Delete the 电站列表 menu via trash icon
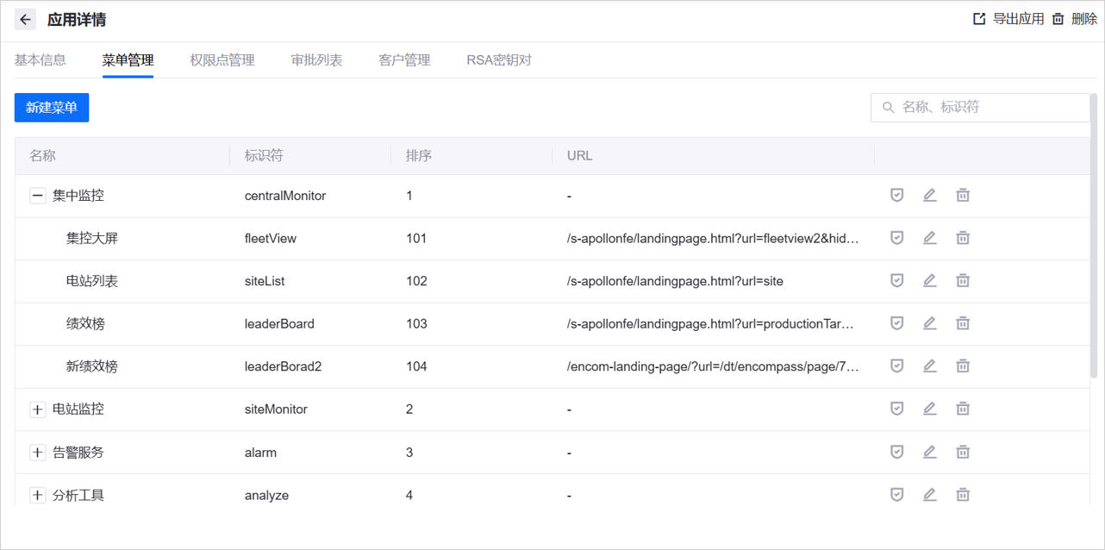1105x550 pixels. coord(963,280)
